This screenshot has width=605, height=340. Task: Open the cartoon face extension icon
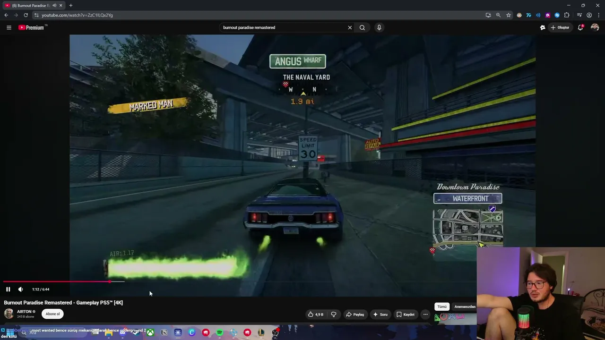(x=519, y=15)
